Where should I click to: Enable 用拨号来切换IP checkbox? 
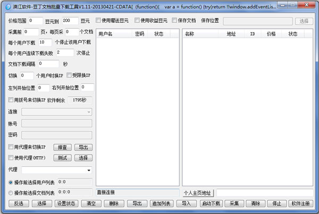11,100
